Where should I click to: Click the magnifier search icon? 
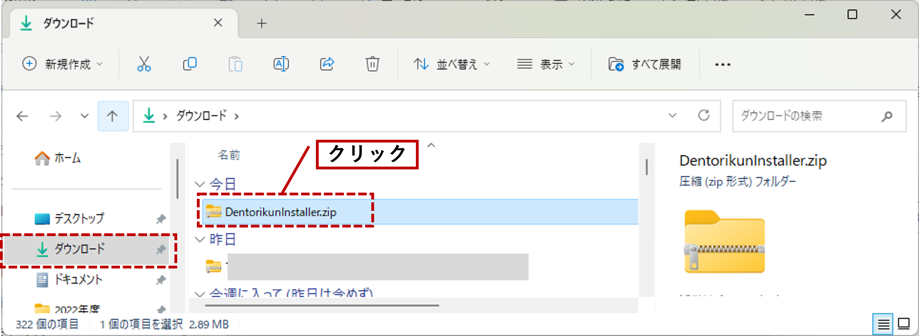pyautogui.click(x=887, y=116)
